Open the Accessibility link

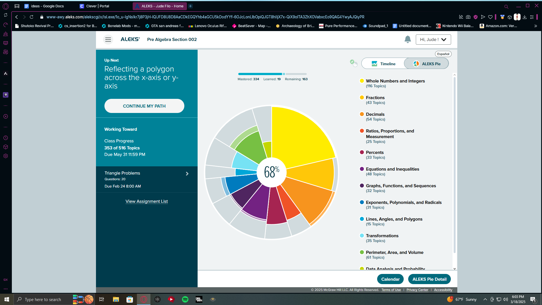[x=443, y=290]
